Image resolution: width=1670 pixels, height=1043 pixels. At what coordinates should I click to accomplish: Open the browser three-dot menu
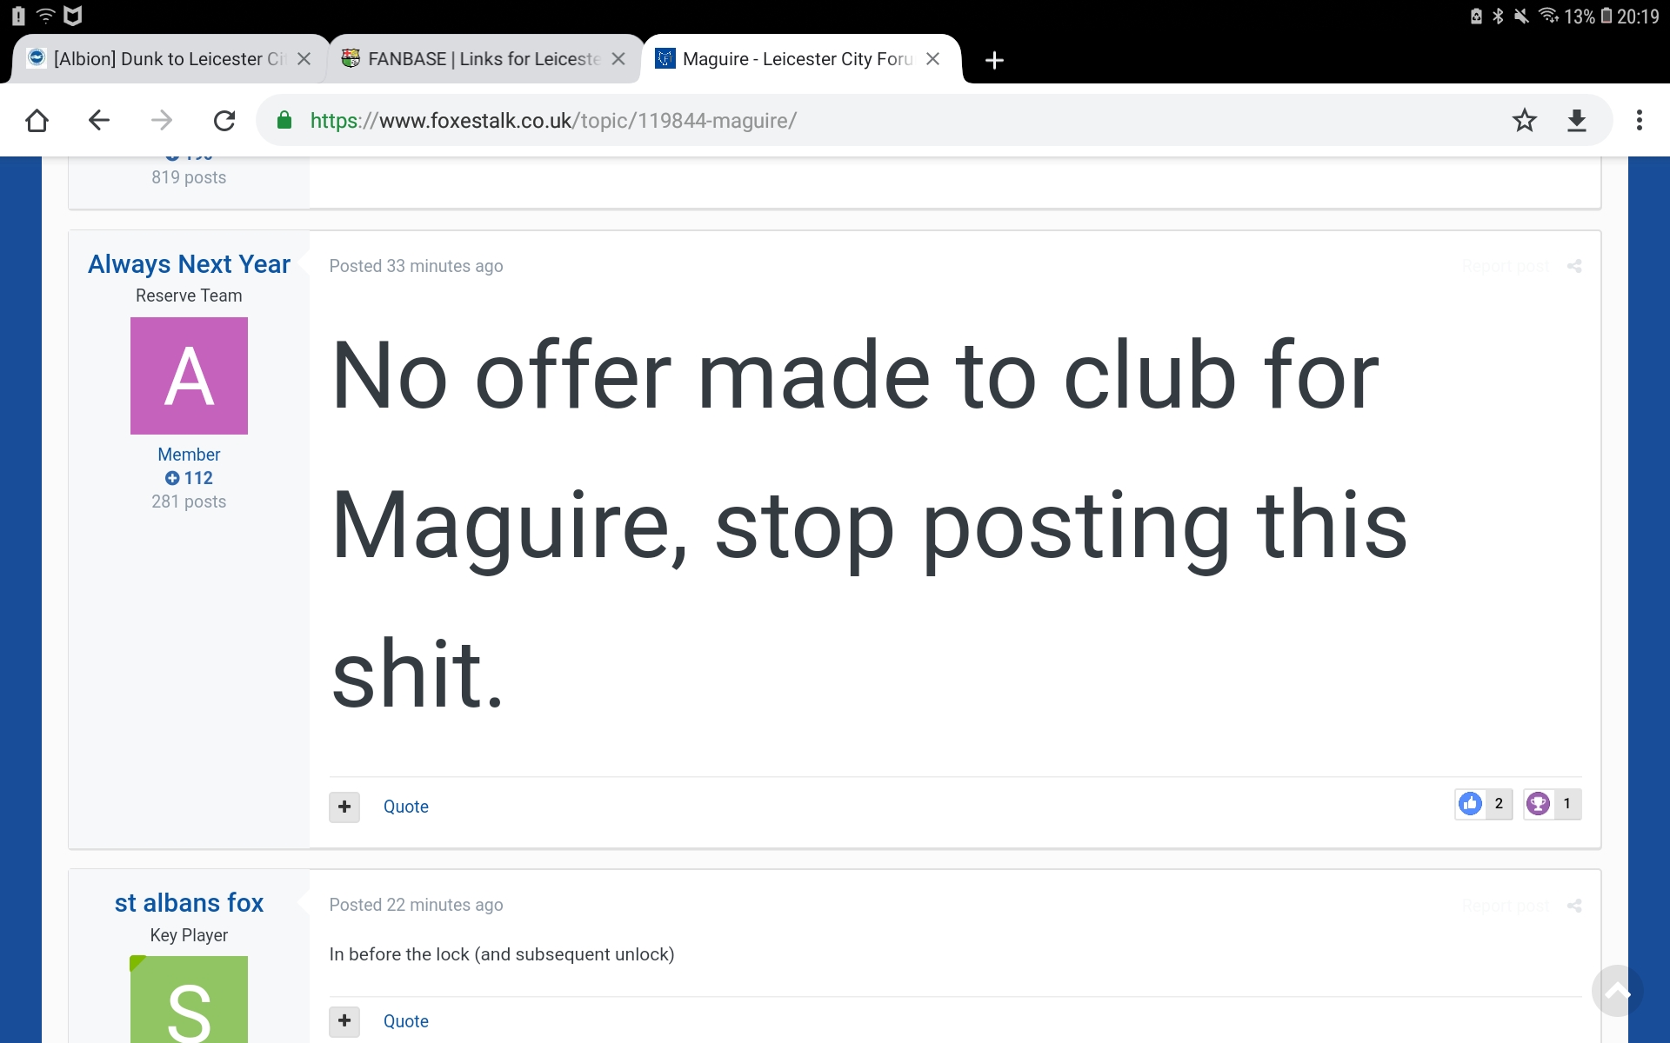[x=1640, y=121]
